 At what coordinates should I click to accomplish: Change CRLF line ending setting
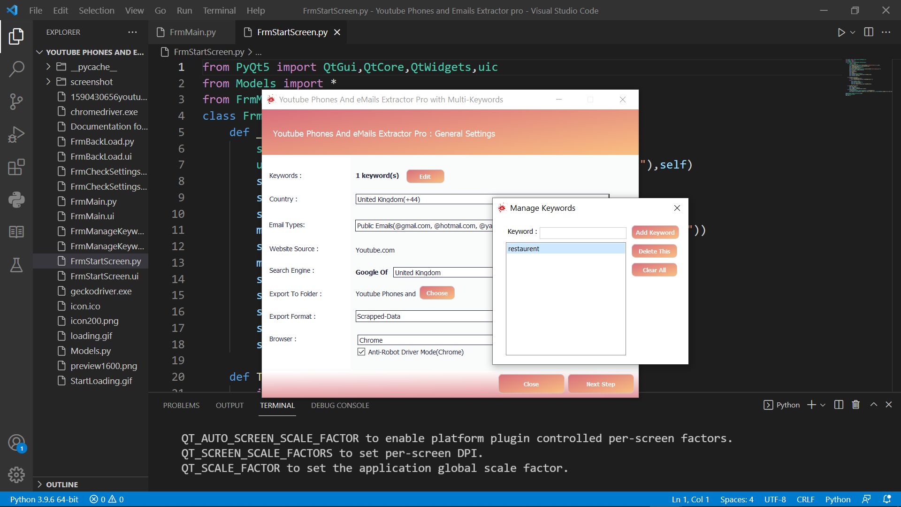[805, 499]
